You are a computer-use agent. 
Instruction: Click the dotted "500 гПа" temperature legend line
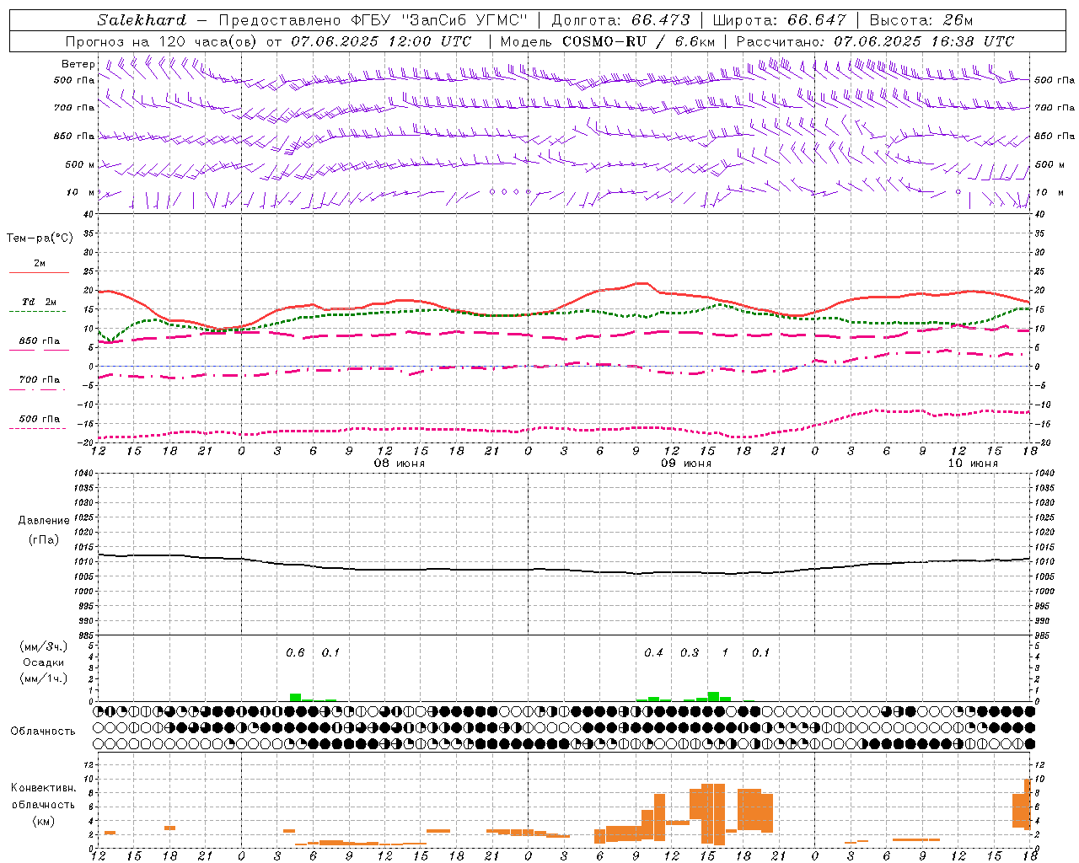pyautogui.click(x=37, y=429)
